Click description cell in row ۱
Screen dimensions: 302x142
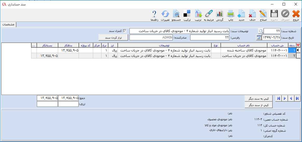pyautogui.click(x=164, y=50)
